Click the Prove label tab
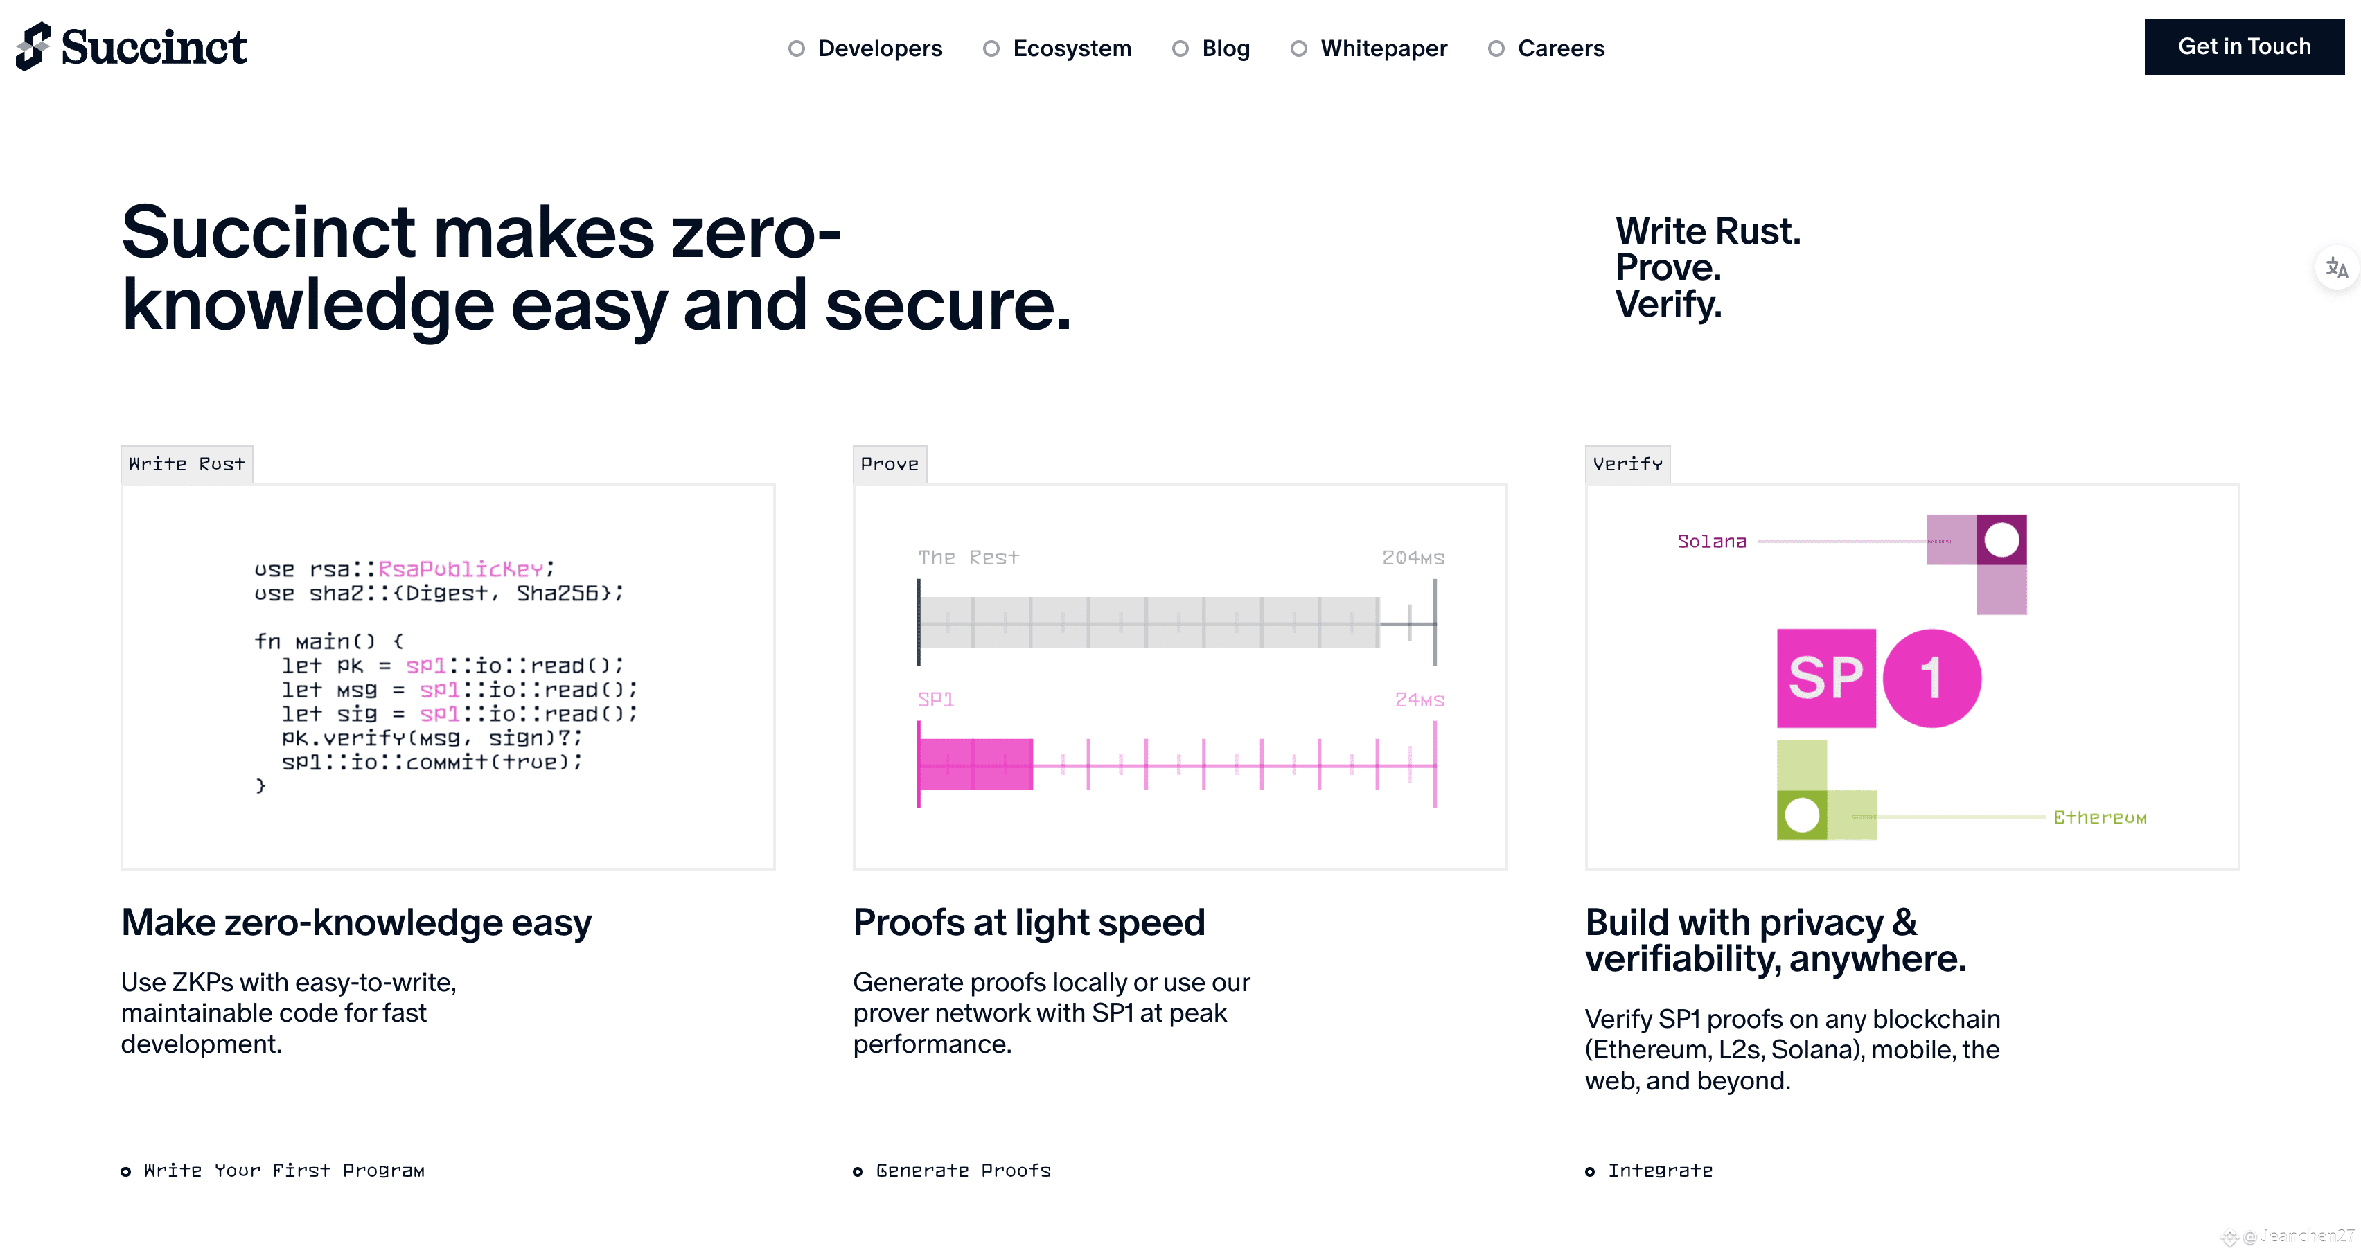The width and height of the screenshot is (2361, 1255). point(890,465)
